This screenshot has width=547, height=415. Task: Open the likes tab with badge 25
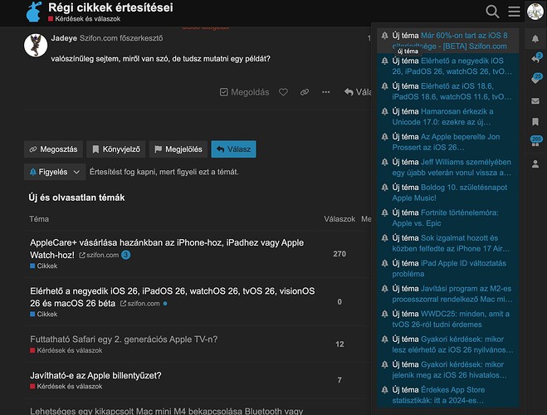click(536, 79)
